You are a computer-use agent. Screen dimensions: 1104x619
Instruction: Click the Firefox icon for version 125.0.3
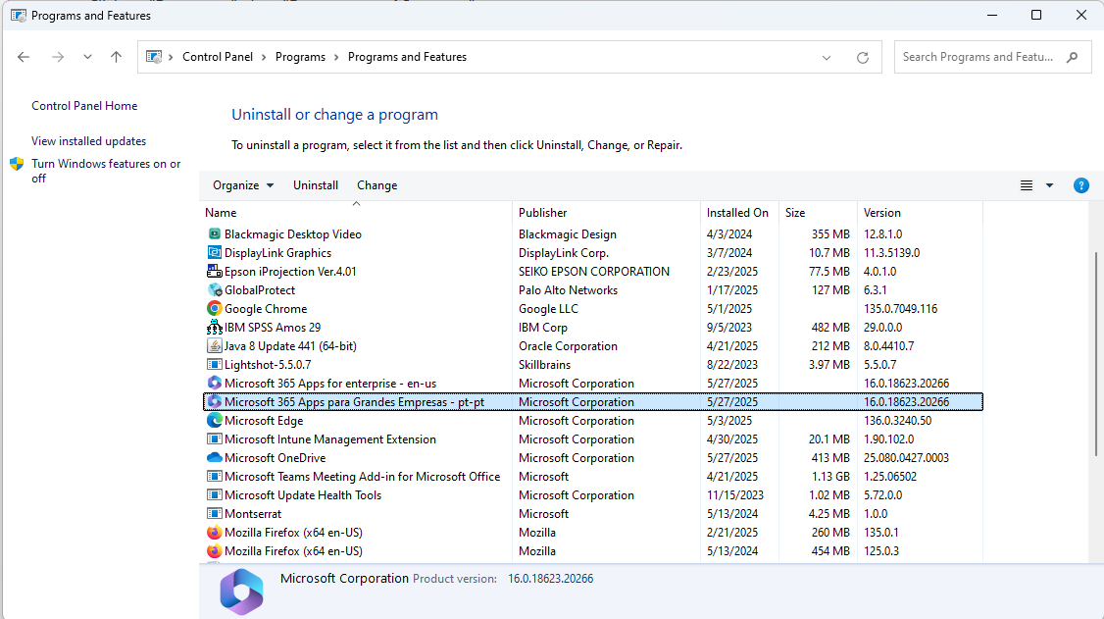pyautogui.click(x=214, y=551)
